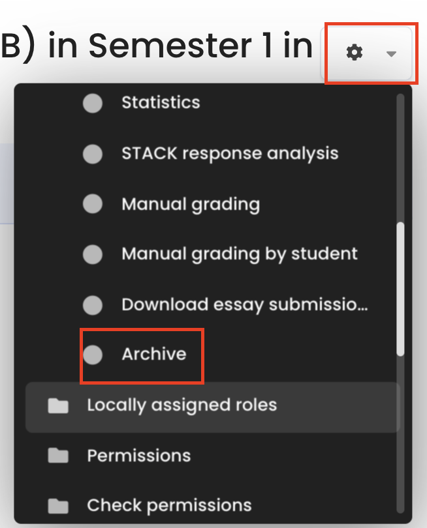Select the Manual grading menu entry

pos(191,204)
